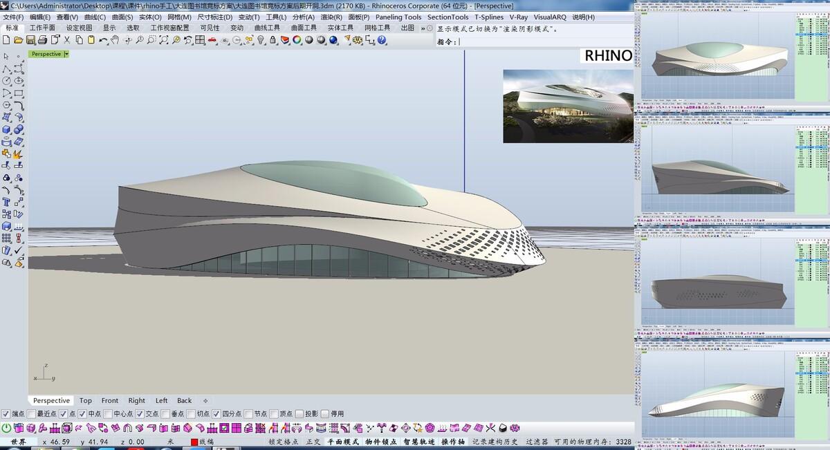Click the green power icon in bottom toolbar
The width and height of the screenshot is (830, 450).
[6, 428]
